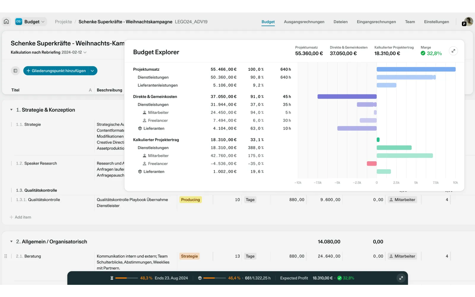Switch to the Ausgangsrechnungen tab
Screen dimensions: 475x297
click(304, 22)
